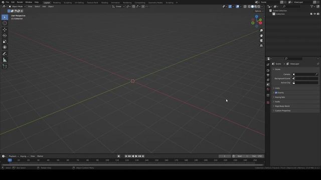Select the Scale tool
The height and width of the screenshot is (180, 321).
click(5, 41)
